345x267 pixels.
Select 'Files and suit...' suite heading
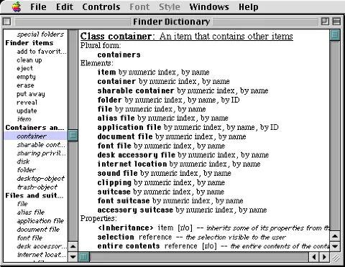(x=34, y=195)
